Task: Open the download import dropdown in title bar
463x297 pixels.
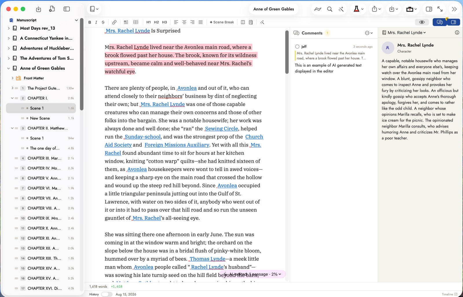Action: click(394, 9)
